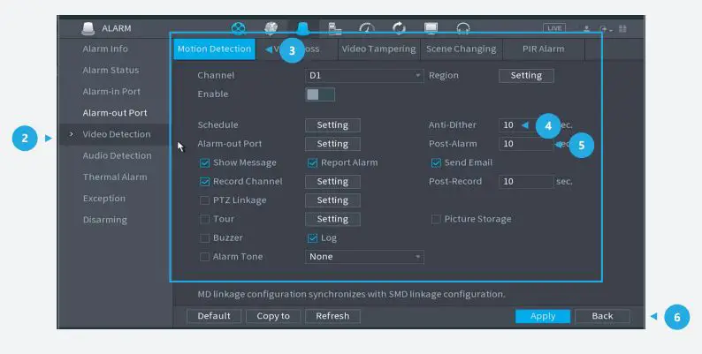Open the speedometer gauge icon
The image size is (702, 354).
pyautogui.click(x=367, y=28)
